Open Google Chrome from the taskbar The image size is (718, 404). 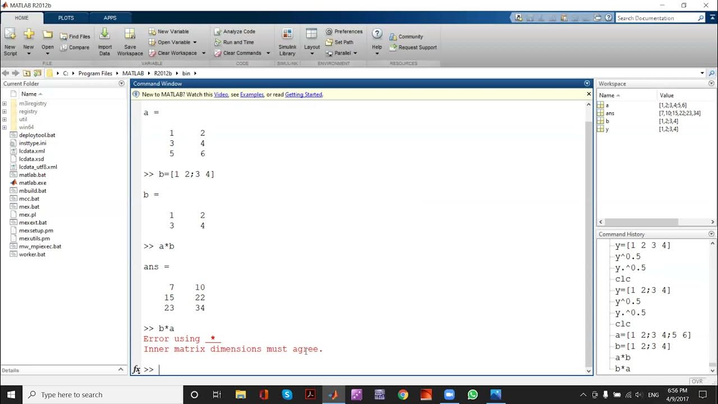tap(403, 394)
